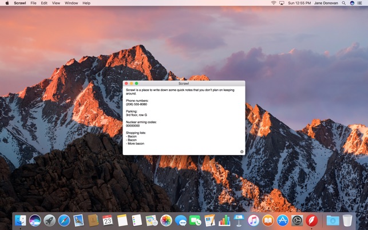Open the Scrawl settings gear

tap(242, 152)
